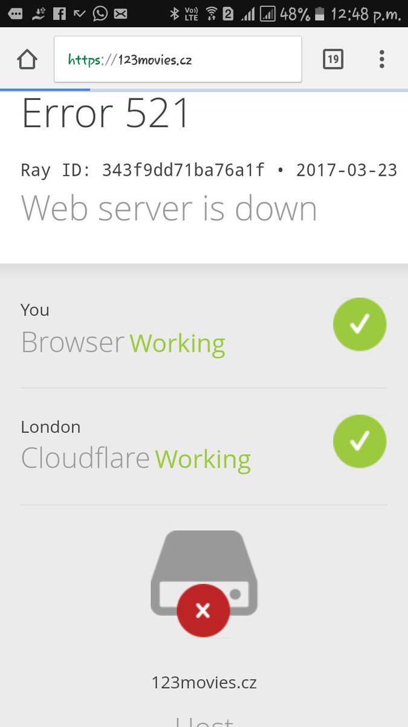Tap the green Cloudflare Working status text
Image resolution: width=408 pixels, height=727 pixels.
[203, 459]
